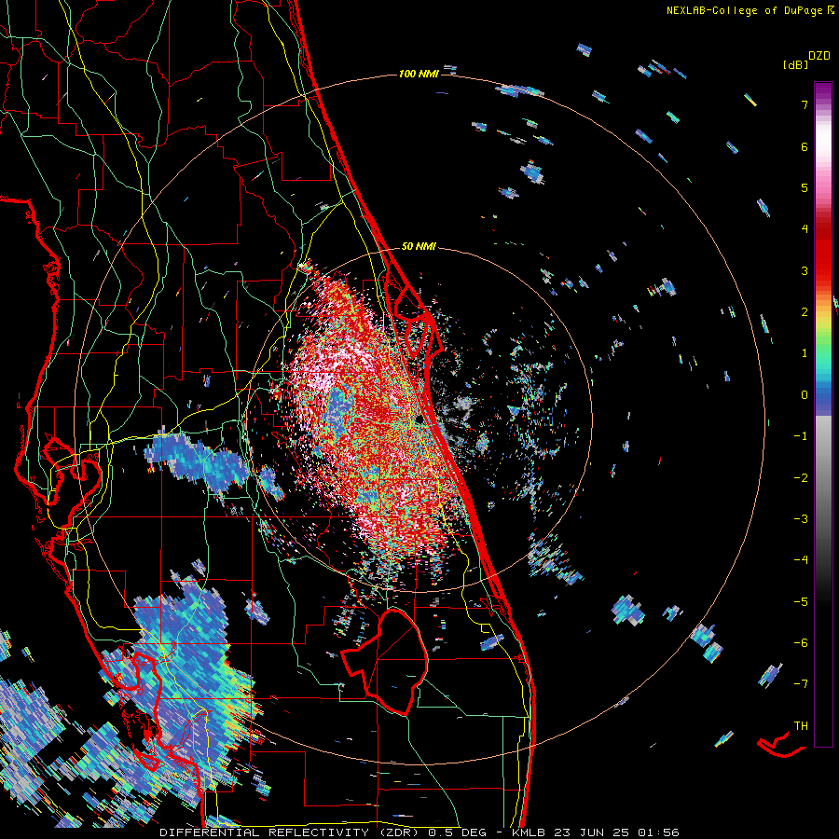Select the -1 value on the color scale

point(801,436)
